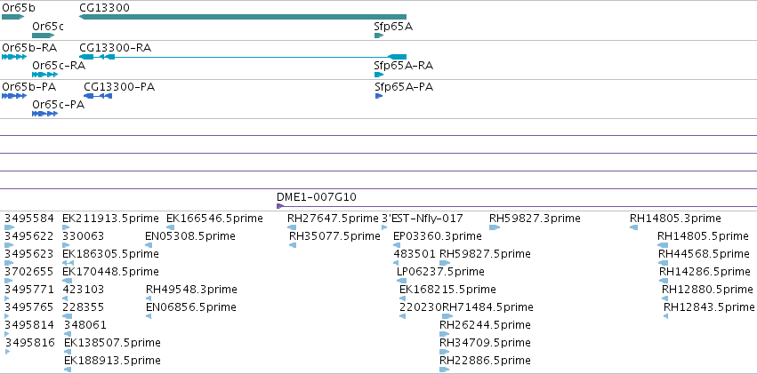The height and width of the screenshot is (374, 757).
Task: Open the RH14805.3prime EST entry
Action: click(x=675, y=219)
